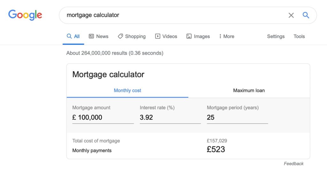This screenshot has width=327, height=173.
Task: Clear the search box with the X icon
Action: (291, 15)
